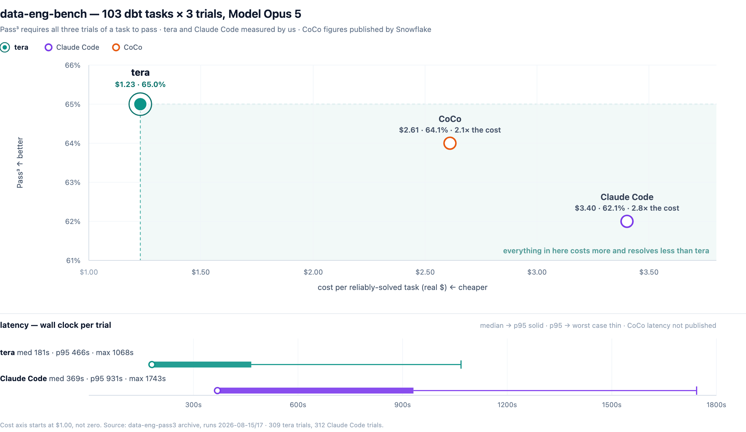746x432 pixels.
Task: Click the bold 'Claude Code' label above its data point
Action: point(627,197)
